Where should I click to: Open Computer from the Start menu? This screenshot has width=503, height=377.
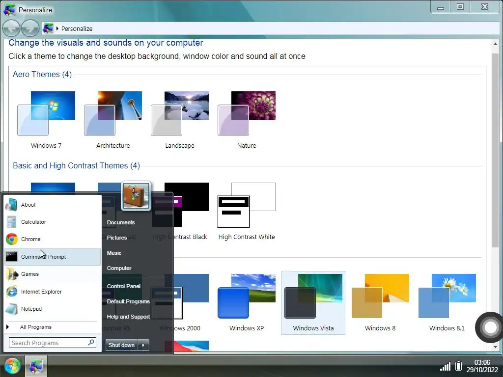tap(119, 268)
